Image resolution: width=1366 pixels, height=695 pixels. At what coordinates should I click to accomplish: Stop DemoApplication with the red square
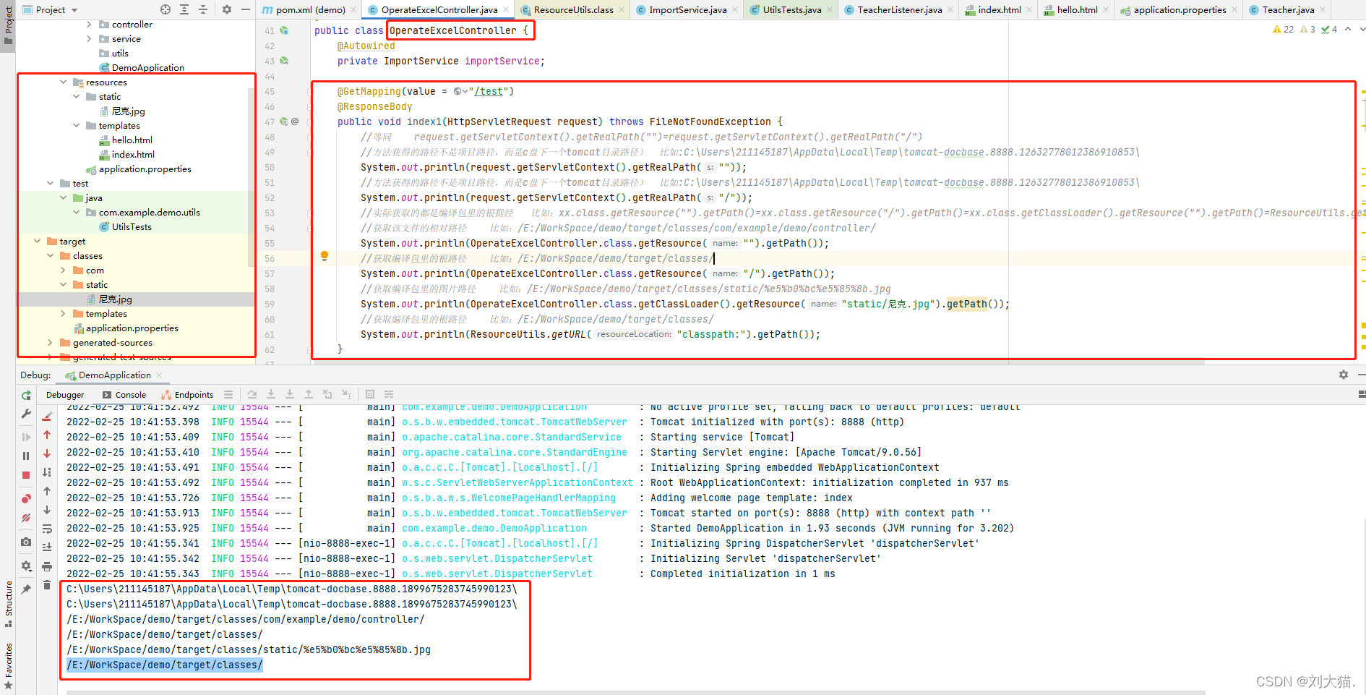[x=26, y=475]
